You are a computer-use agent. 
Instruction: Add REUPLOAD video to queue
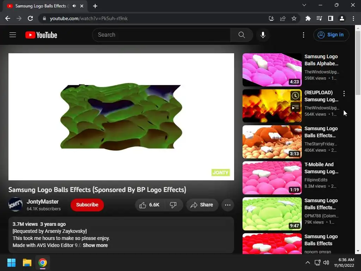click(x=295, y=107)
